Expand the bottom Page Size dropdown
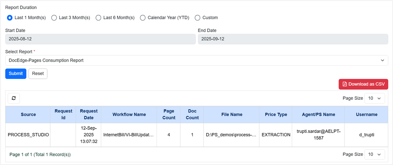The height and width of the screenshot is (165, 393). click(375, 155)
